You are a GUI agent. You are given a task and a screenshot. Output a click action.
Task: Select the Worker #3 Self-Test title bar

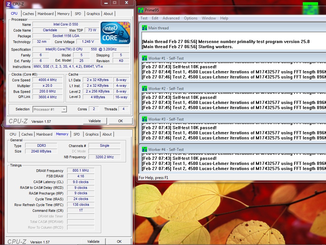coord(232,119)
